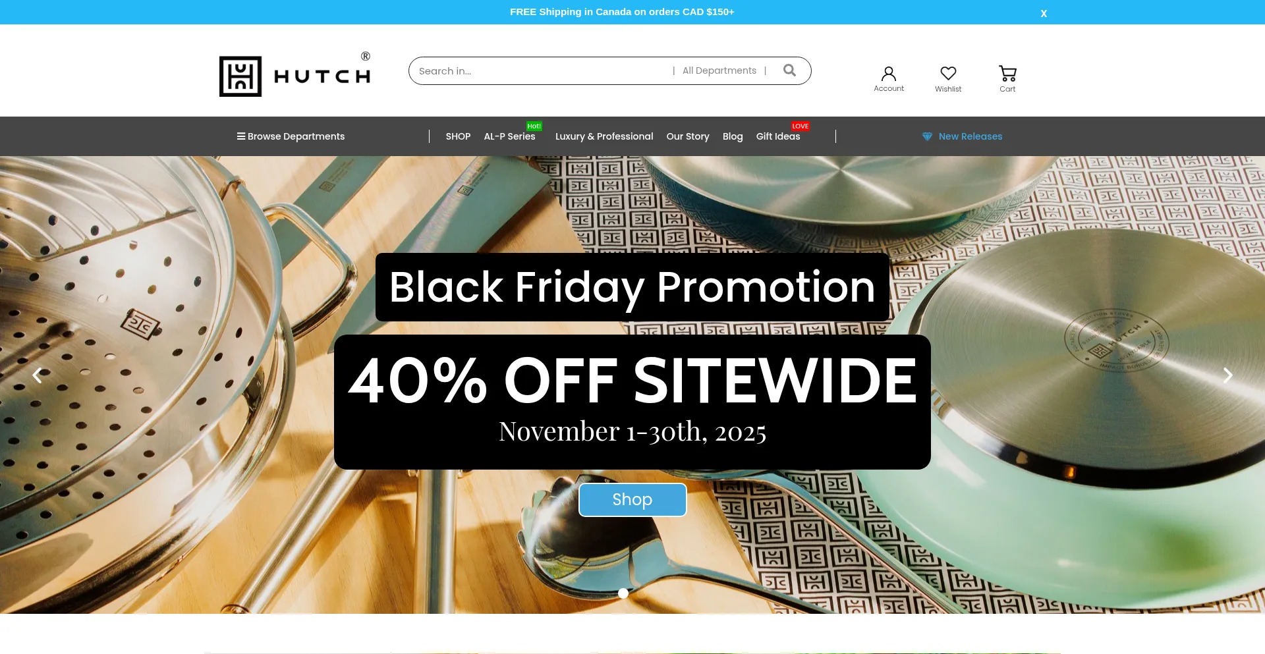Open the Blog link
The width and height of the screenshot is (1265, 654).
coord(733,136)
